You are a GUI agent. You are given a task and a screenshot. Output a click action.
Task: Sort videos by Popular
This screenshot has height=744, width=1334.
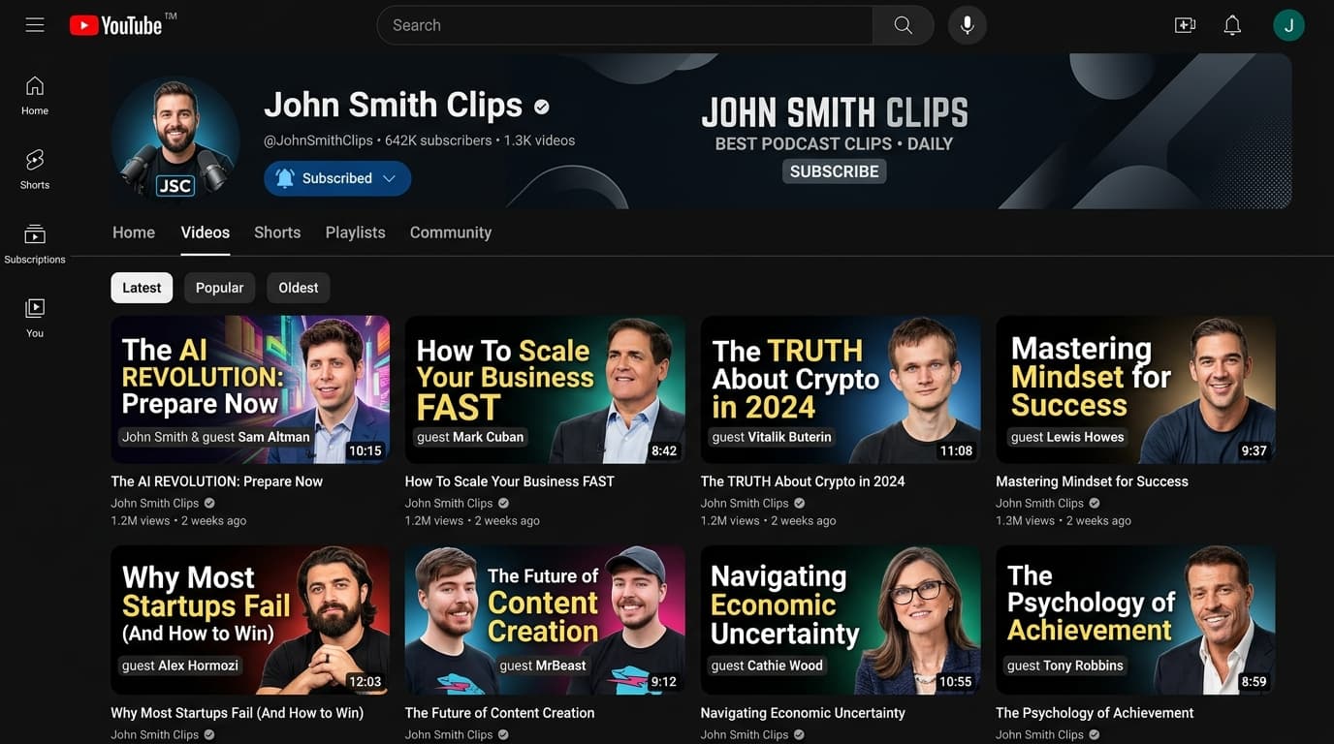(x=219, y=288)
